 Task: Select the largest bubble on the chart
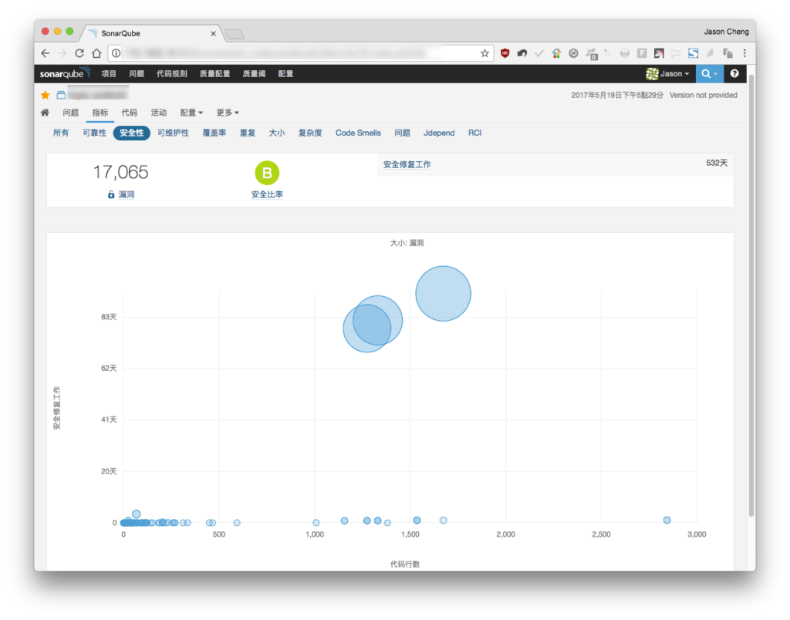[444, 293]
